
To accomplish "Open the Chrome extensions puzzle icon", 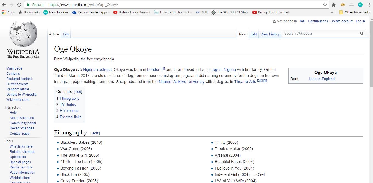I will tap(334, 5).
